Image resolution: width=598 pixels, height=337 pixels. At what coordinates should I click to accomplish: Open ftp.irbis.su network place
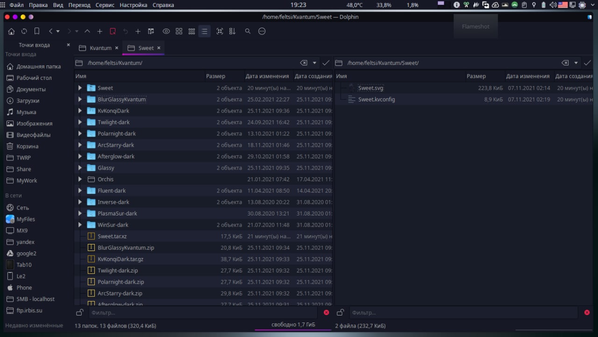tap(29, 310)
